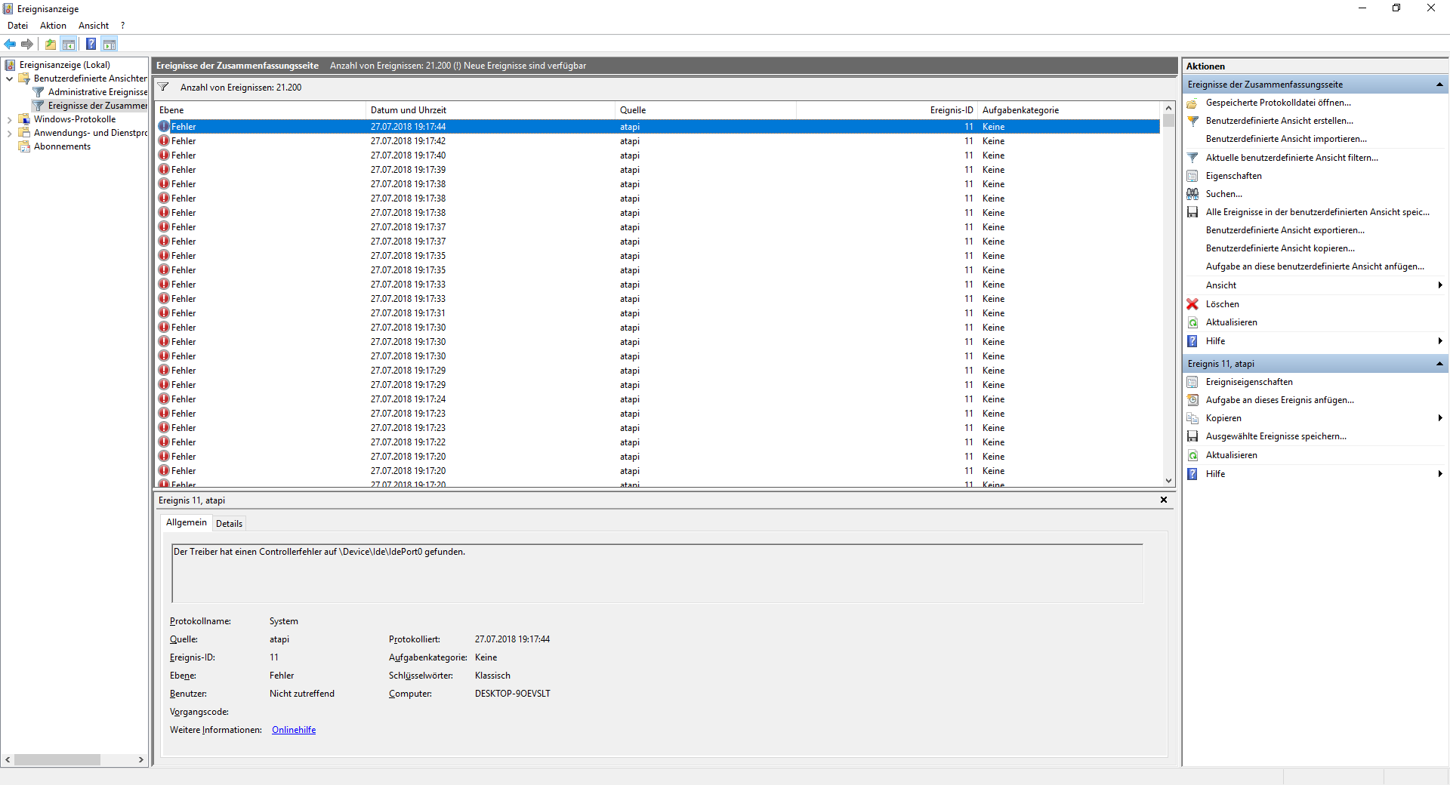Select Ereignisanzeige (Lokal) root node
The height and width of the screenshot is (785, 1450).
[x=65, y=65]
